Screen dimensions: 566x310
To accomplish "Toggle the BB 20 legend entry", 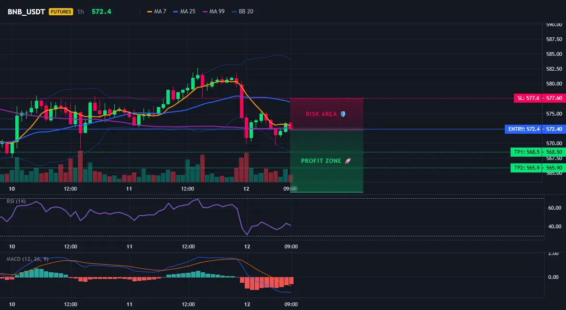I will (x=242, y=11).
